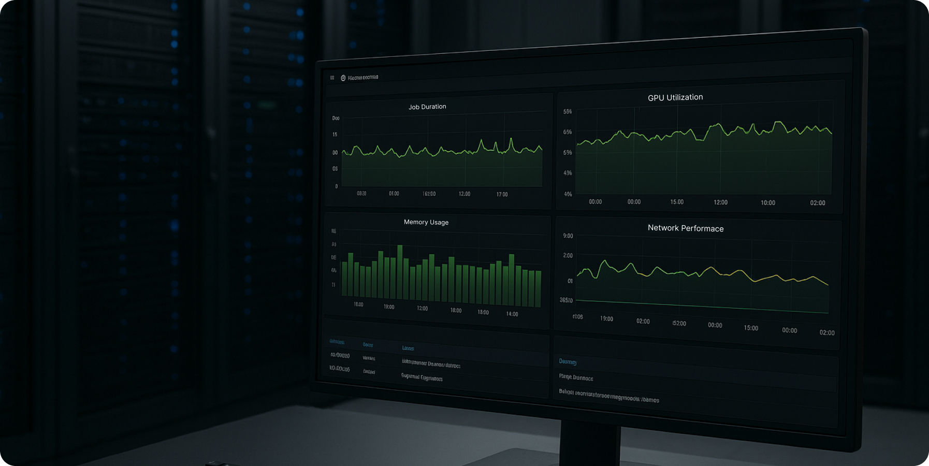Sort by first blue column header in left table
This screenshot has height=466, width=929.
[x=337, y=342]
